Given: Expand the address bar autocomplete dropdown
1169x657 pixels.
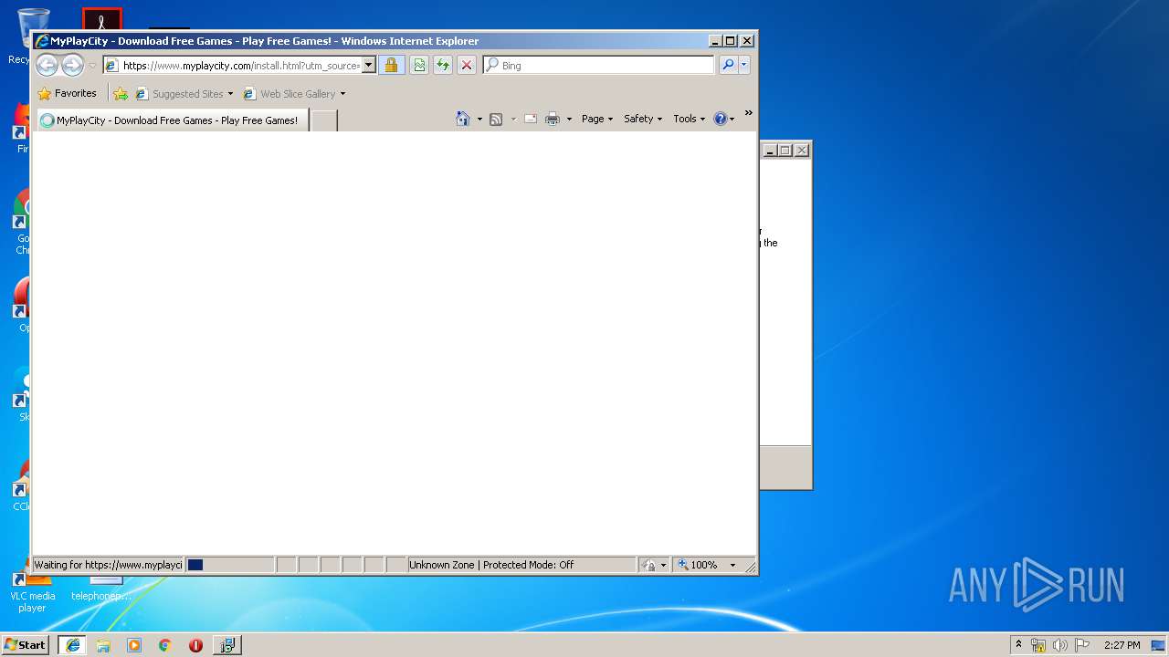Looking at the screenshot, I should point(369,66).
